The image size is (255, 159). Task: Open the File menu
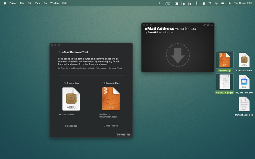(22, 3)
